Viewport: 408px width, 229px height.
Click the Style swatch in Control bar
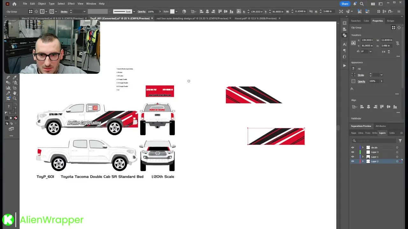point(172,11)
